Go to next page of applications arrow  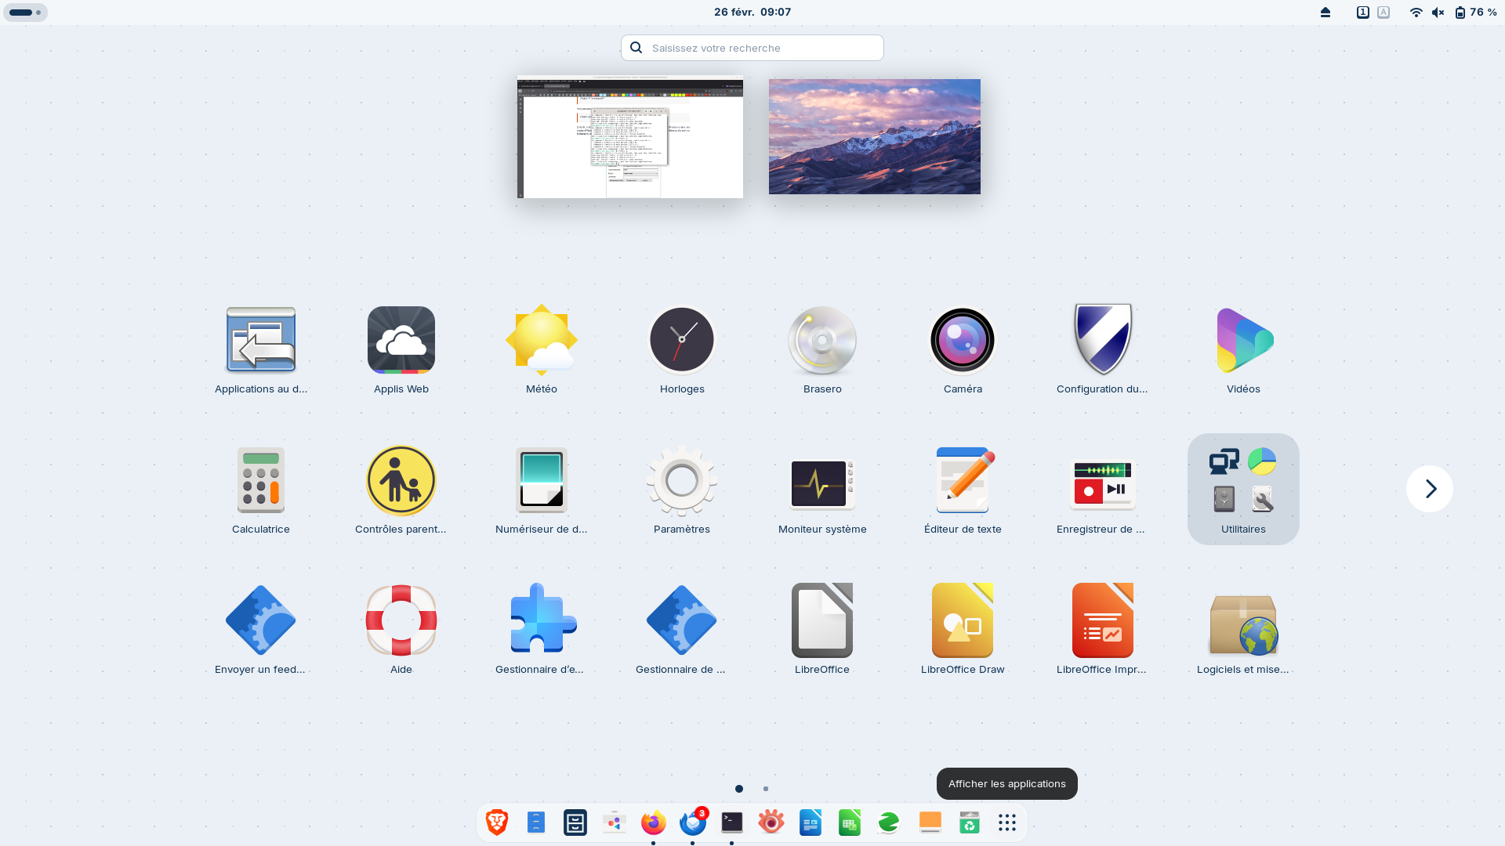1429,489
